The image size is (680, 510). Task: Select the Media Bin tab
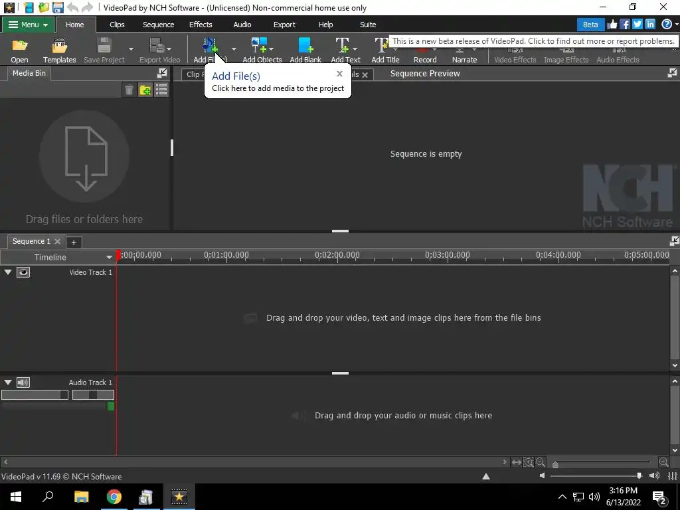pos(29,73)
